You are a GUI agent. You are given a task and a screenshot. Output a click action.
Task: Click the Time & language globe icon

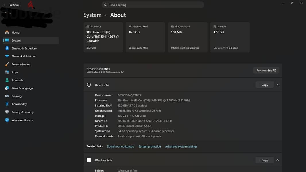coord(7,88)
